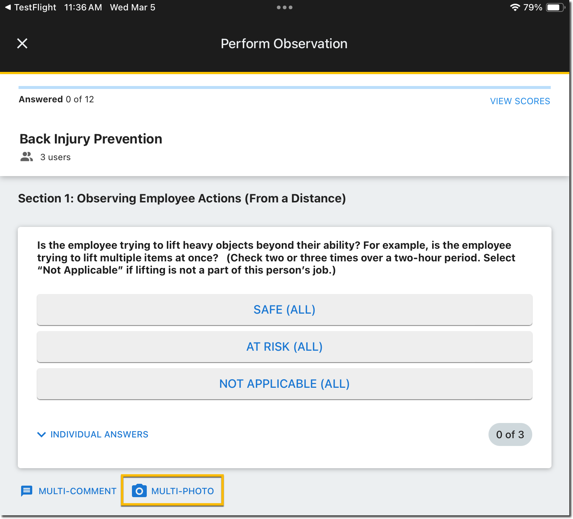Click the blue answered progress bar
The height and width of the screenshot is (519, 573).
click(x=284, y=87)
